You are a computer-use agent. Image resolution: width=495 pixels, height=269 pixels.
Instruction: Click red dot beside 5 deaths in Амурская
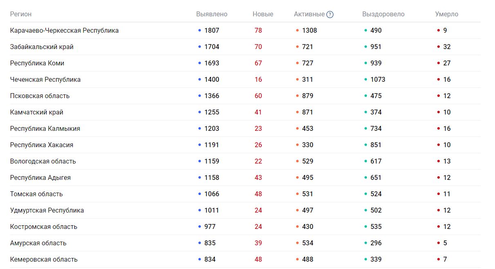point(439,243)
